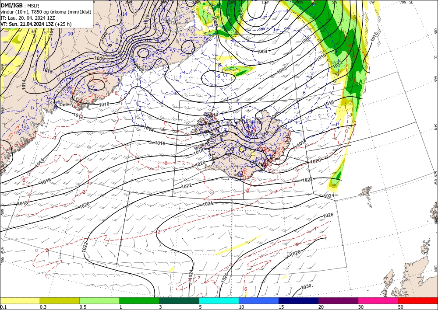Image resolution: width=438 pixels, height=310 pixels.
Task: Click the legend scale value 50
Action: point(401,307)
